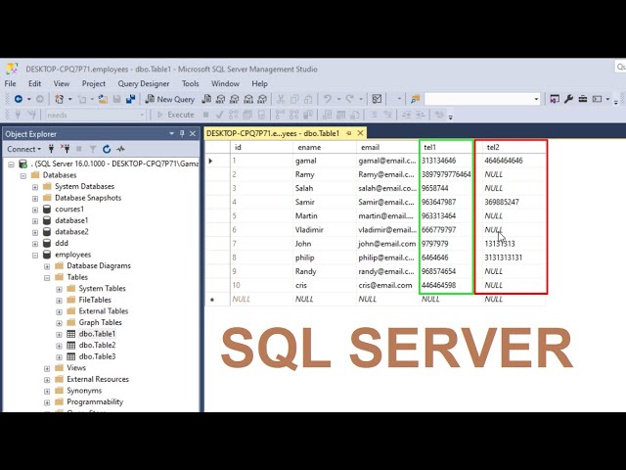Click the Redo arrow icon
This screenshot has height=470, width=626.
click(350, 99)
